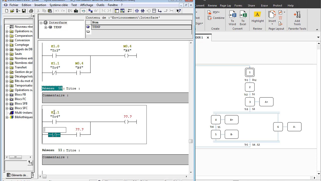Click ladder editor scroll-down arrow
Viewport: 321px width, 181px height.
click(x=191, y=172)
